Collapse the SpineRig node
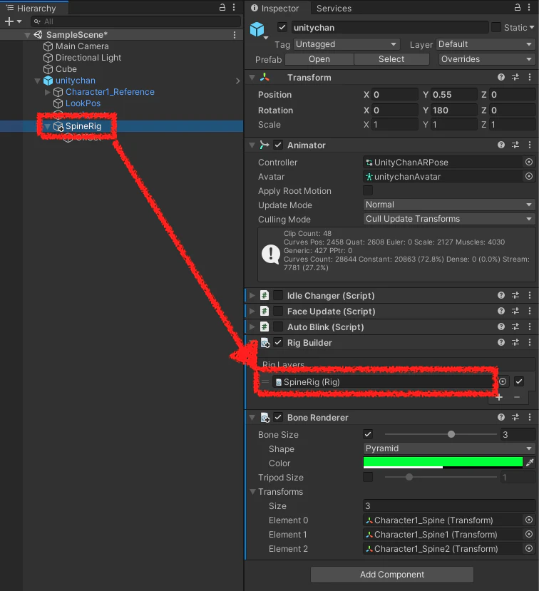The width and height of the screenshot is (539, 591). click(x=48, y=126)
